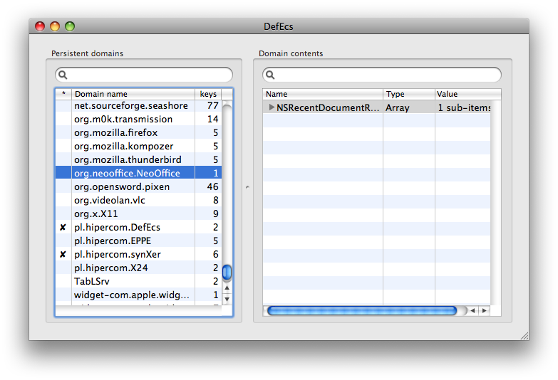Click the magnifier icon in Persistent domains search
Image resolution: width=558 pixels, height=380 pixels.
[x=63, y=75]
